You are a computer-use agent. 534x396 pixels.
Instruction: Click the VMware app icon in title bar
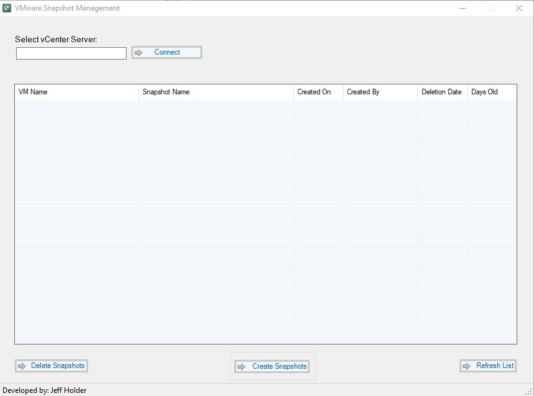coord(7,8)
